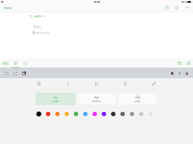Tap the share icon in top bar

coord(166,8)
